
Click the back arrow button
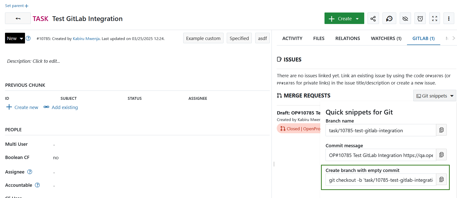pyautogui.click(x=18, y=18)
